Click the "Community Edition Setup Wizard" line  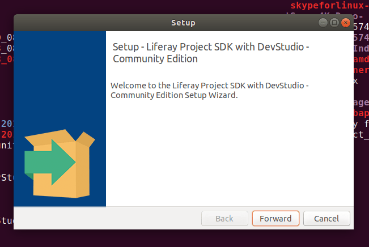click(x=174, y=95)
